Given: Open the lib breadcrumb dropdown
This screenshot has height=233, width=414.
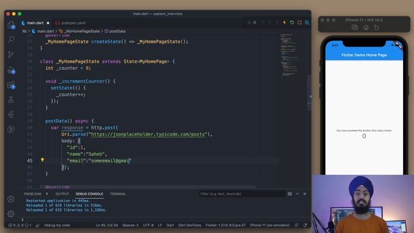Looking at the screenshot, I should pos(25,31).
